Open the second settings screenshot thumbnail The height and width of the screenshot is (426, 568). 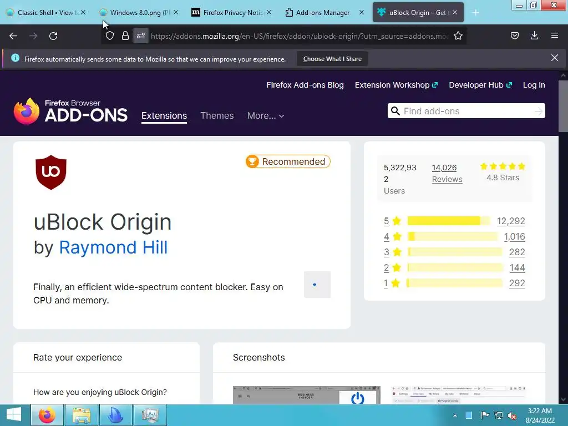459,395
